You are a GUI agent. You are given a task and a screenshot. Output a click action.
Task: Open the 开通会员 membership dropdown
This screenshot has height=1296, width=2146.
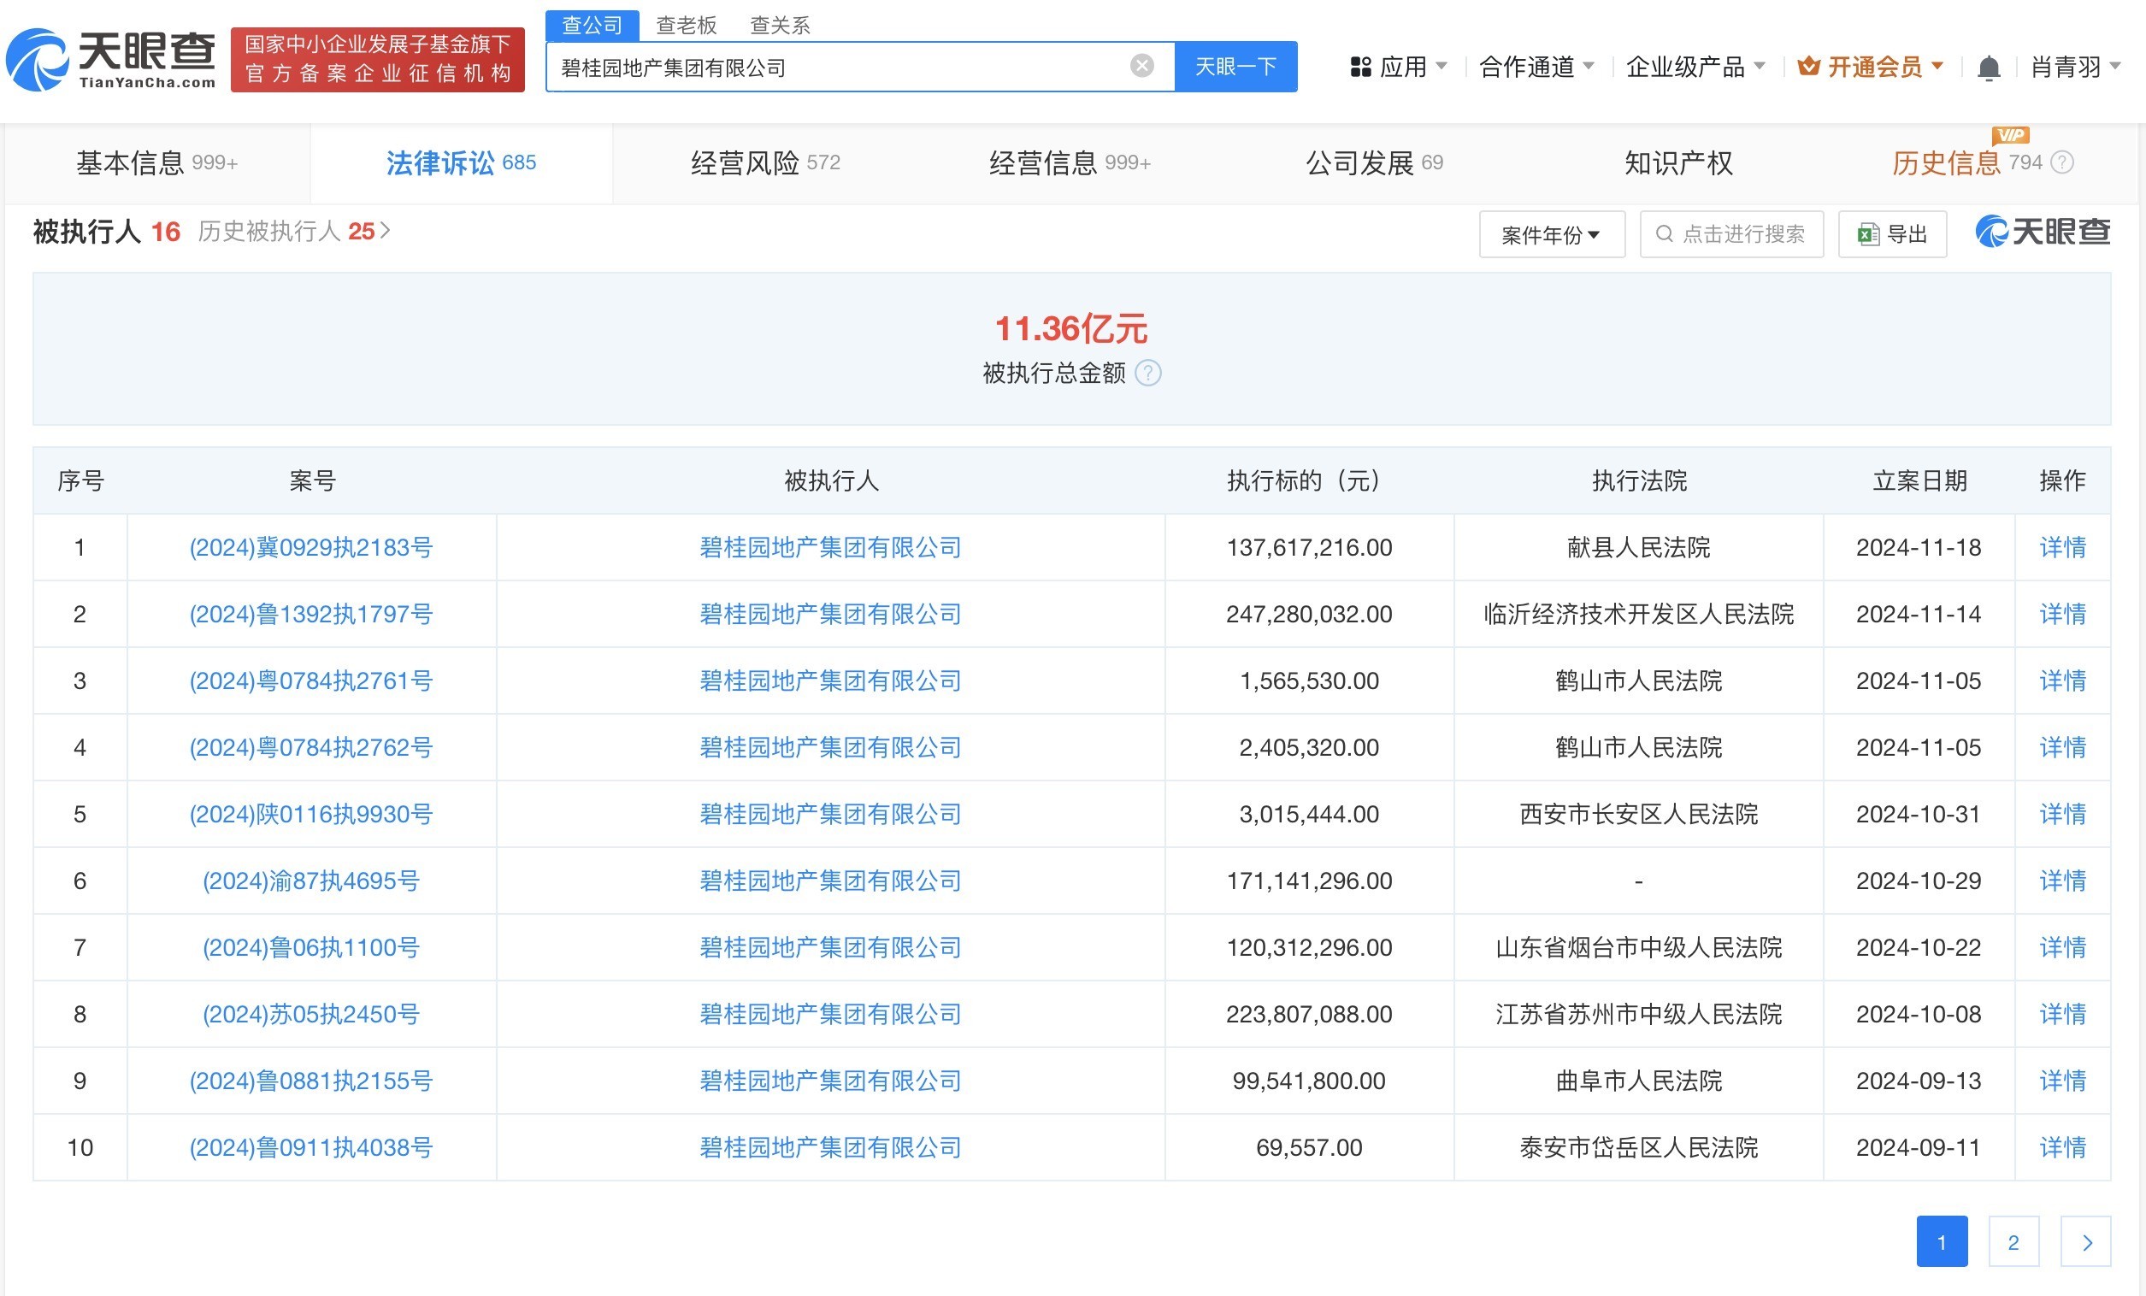click(x=1870, y=66)
